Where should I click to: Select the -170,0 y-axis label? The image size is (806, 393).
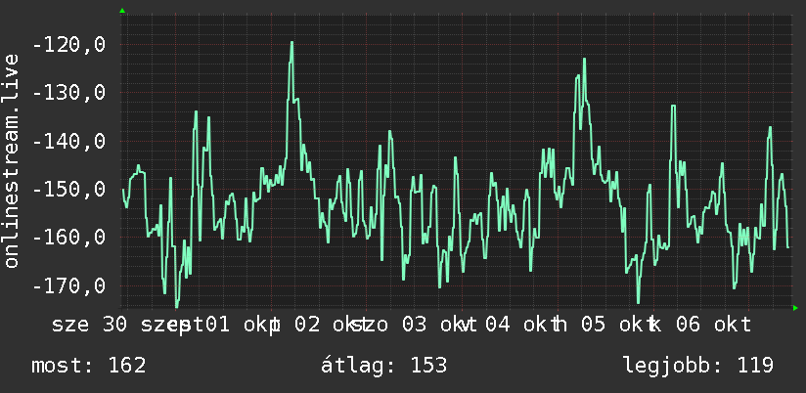(x=68, y=286)
